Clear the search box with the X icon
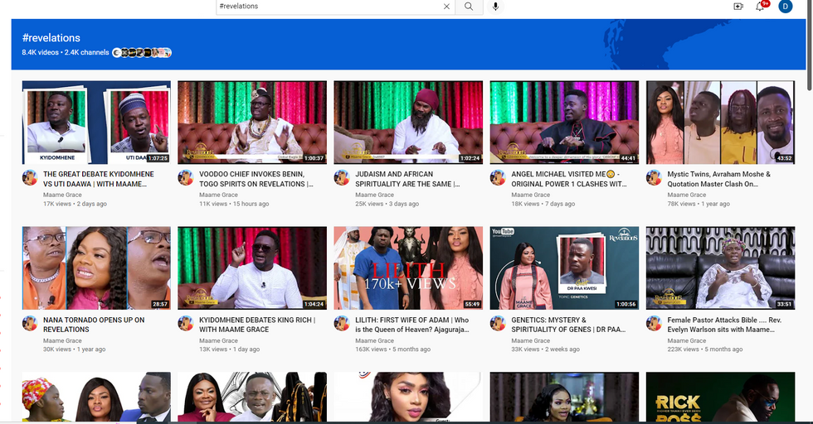This screenshot has height=424, width=813. point(446,7)
